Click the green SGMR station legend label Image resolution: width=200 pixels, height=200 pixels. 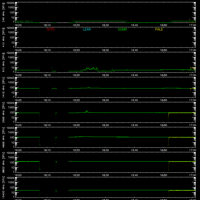pos(122,29)
